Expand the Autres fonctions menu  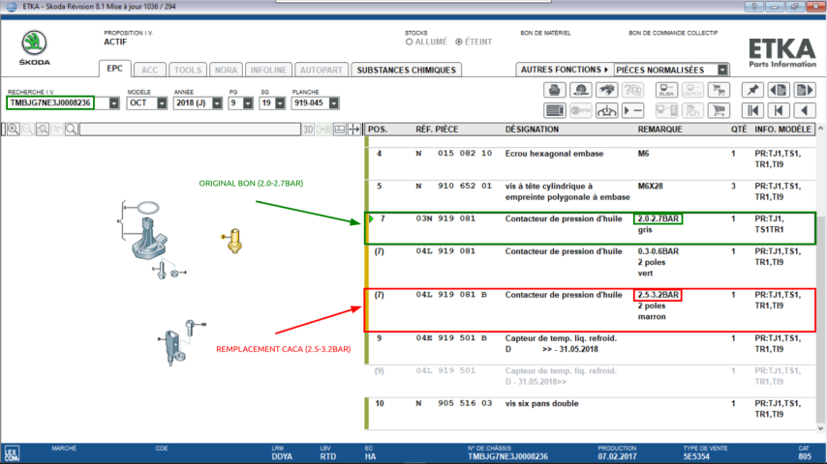[565, 70]
